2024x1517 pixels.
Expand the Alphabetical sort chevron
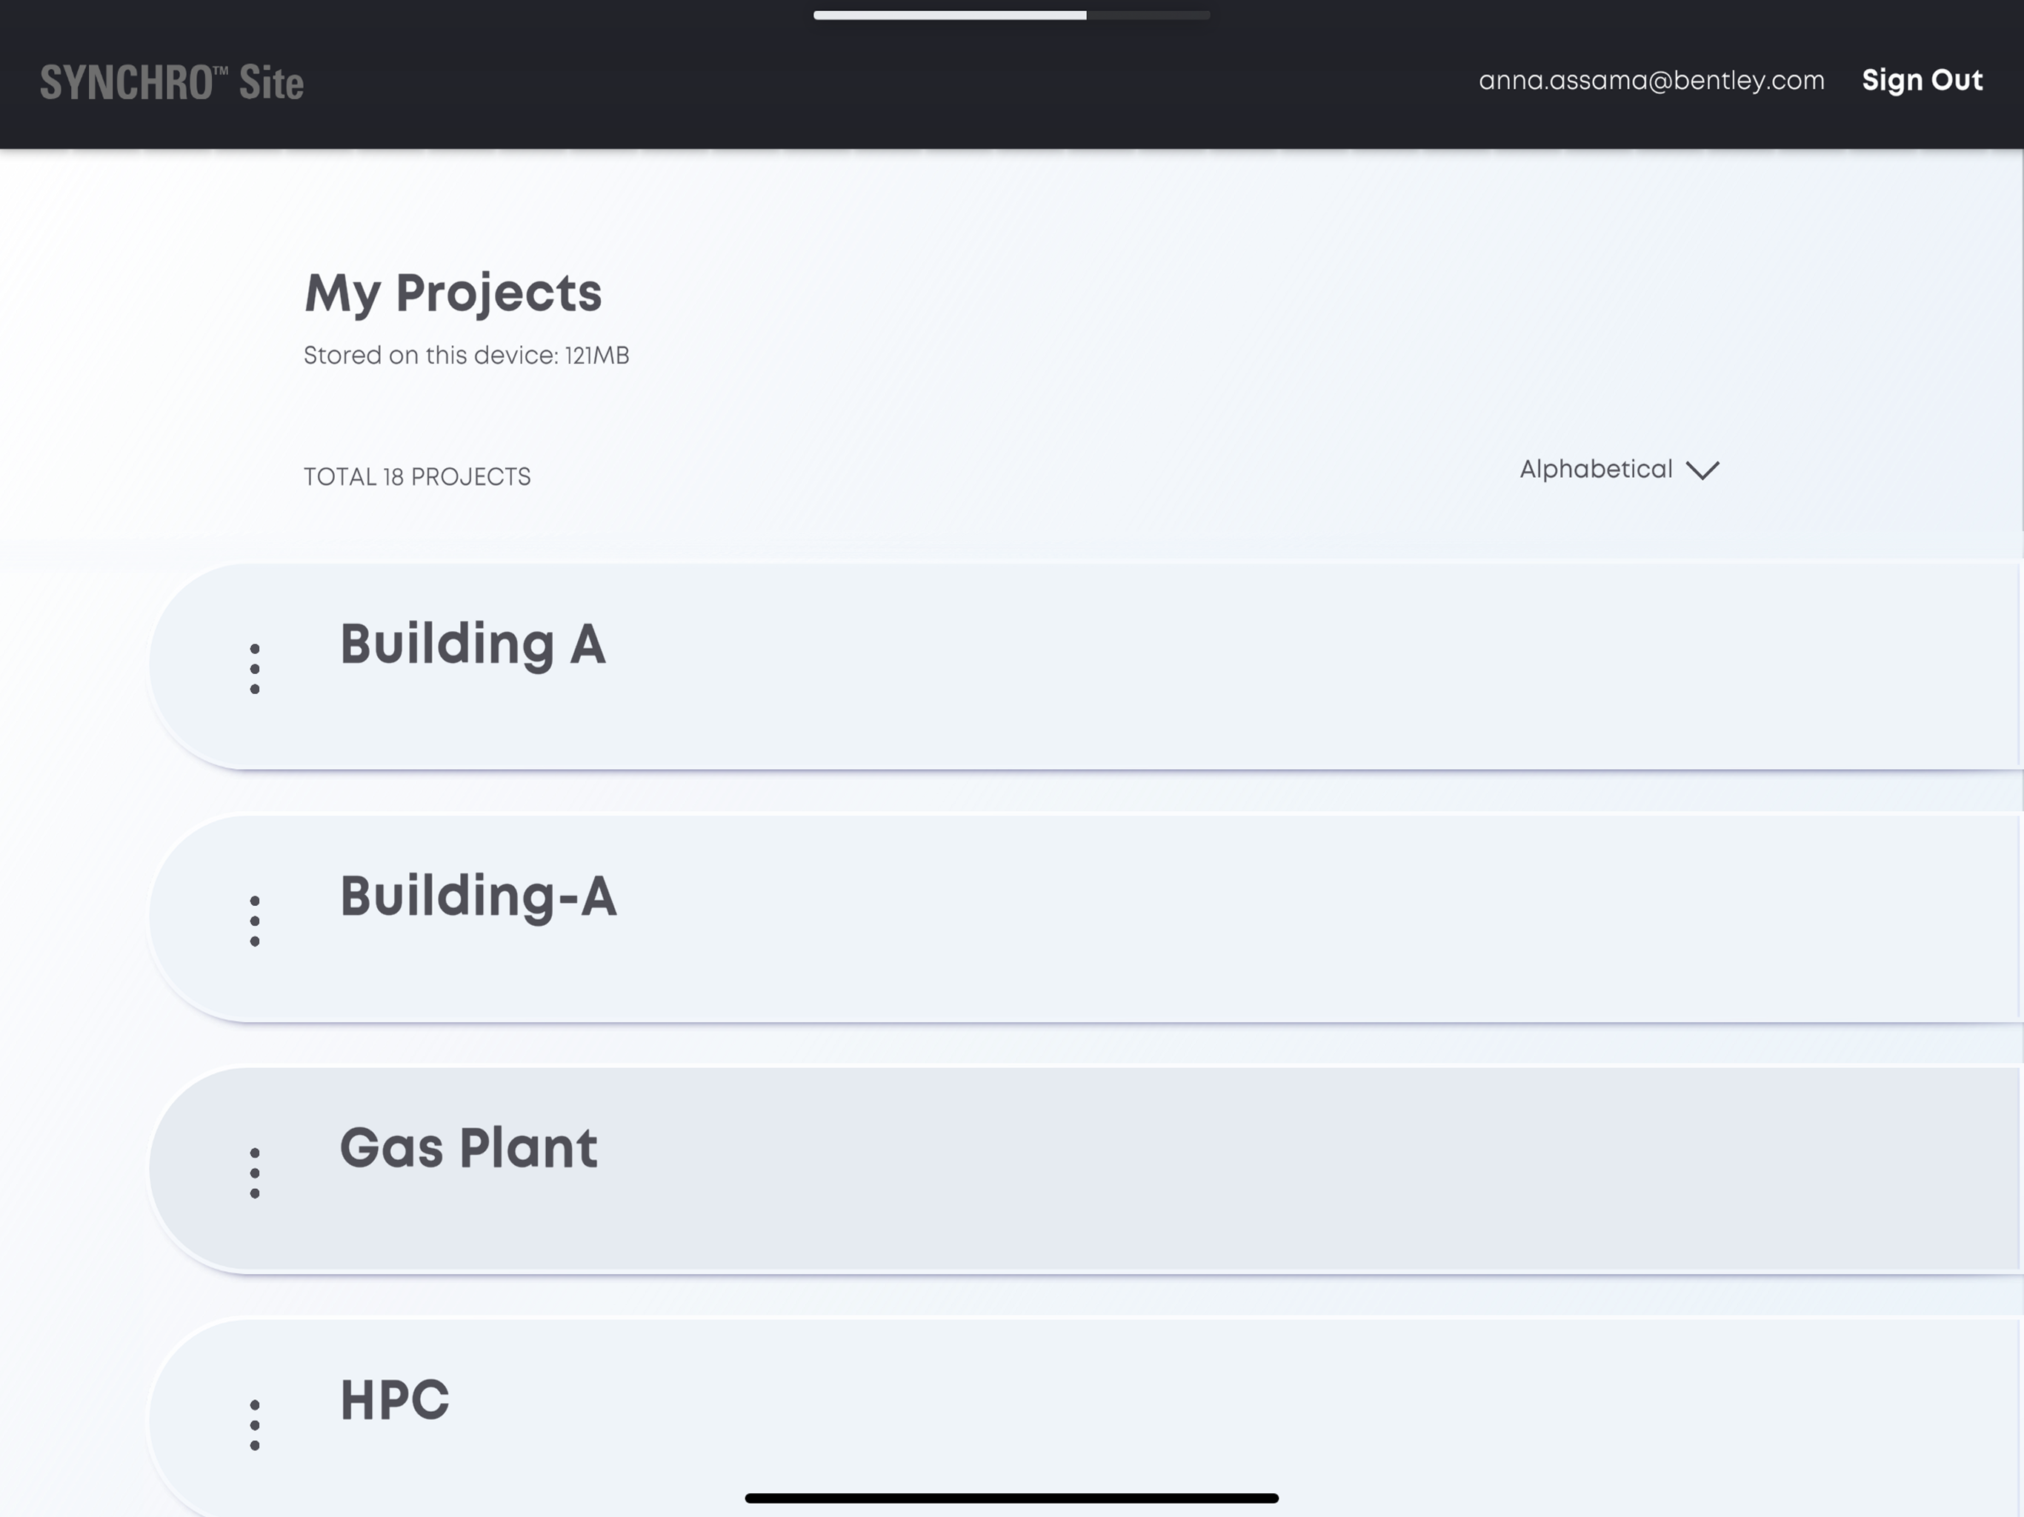point(1702,470)
